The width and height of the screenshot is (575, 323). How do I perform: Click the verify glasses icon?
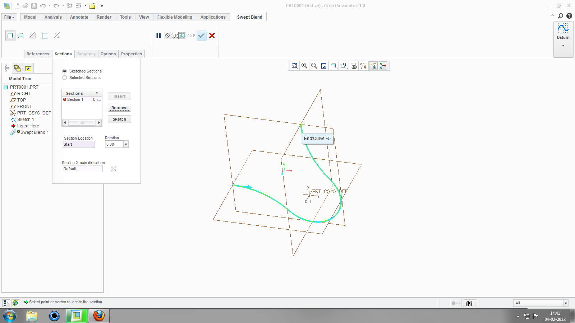click(191, 36)
